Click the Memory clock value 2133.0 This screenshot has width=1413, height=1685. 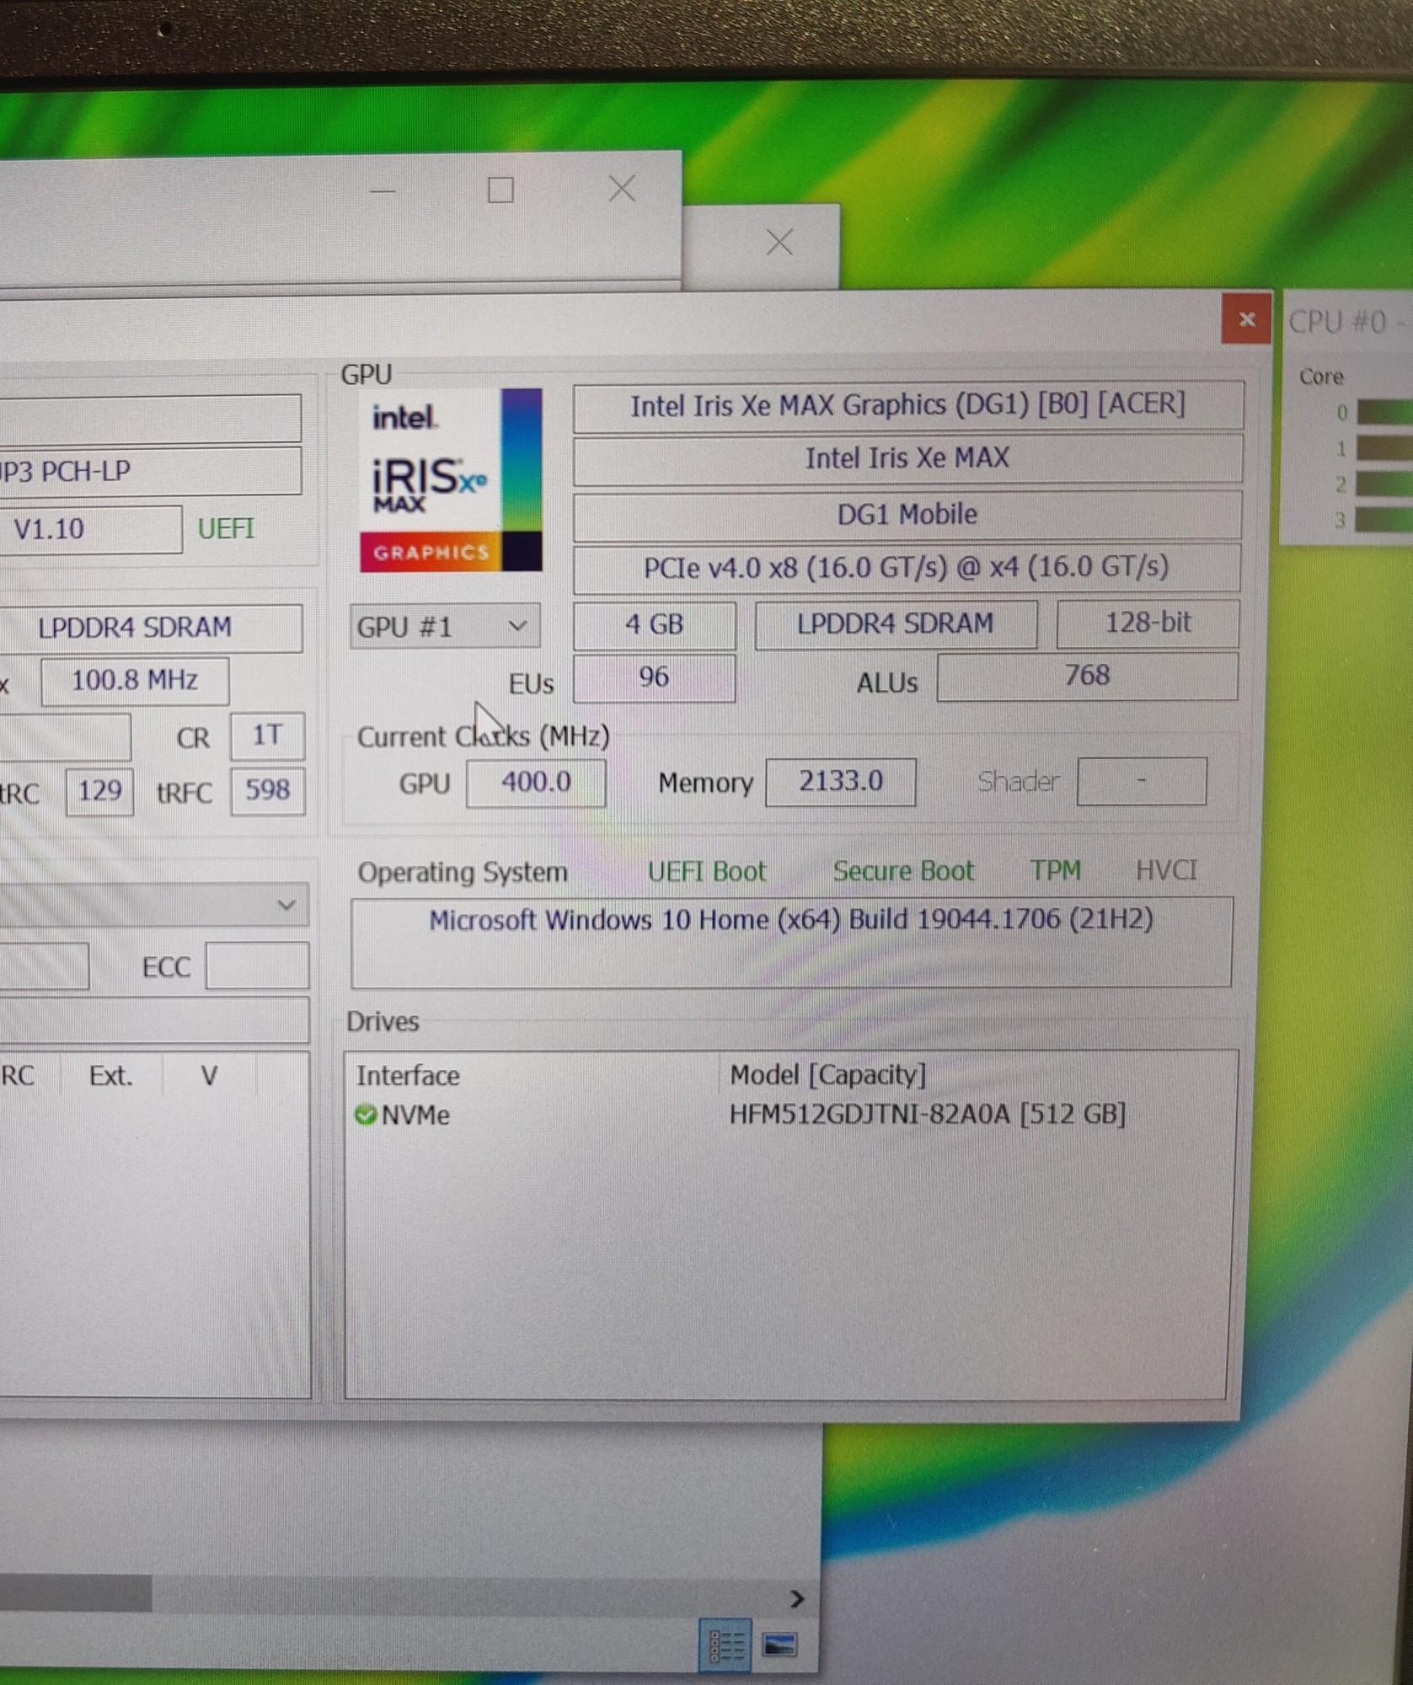point(841,782)
